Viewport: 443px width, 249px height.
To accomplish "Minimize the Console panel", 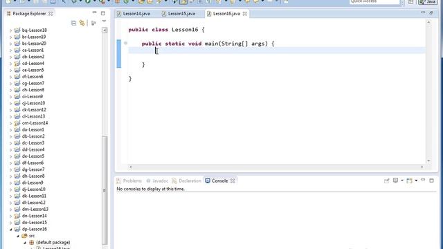I will coord(423,180).
